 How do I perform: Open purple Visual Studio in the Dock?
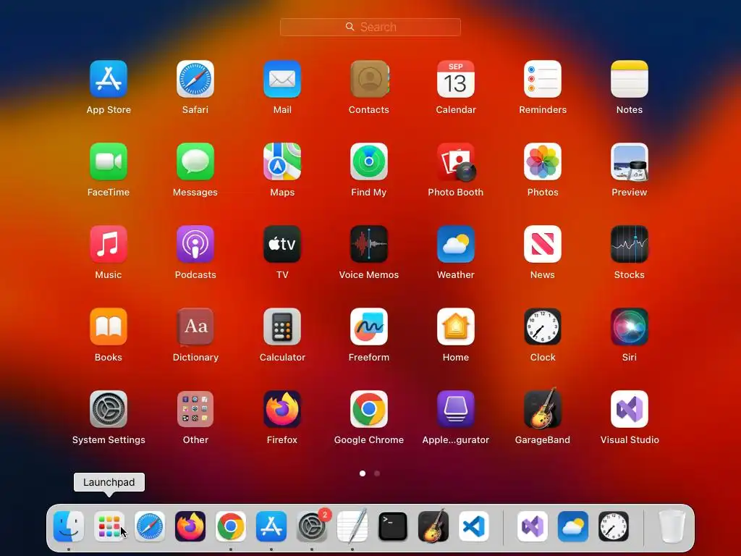coord(532,526)
